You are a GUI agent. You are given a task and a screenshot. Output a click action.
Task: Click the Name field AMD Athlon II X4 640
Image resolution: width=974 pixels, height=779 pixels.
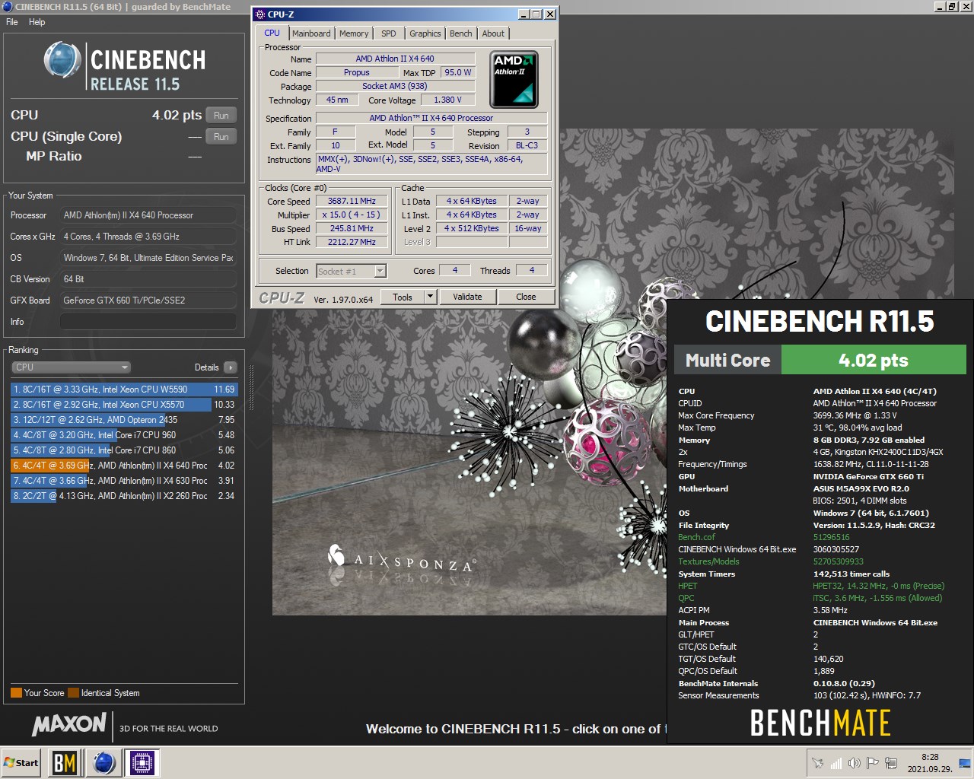pos(395,59)
